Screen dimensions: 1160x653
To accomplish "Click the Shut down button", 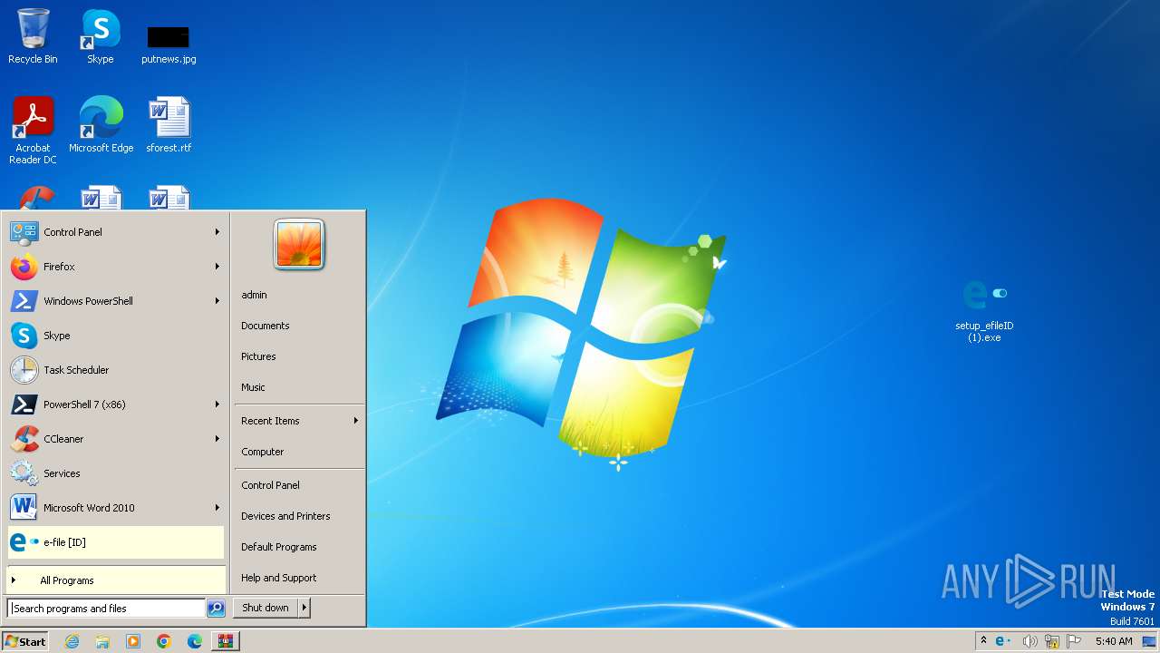I will point(266,608).
